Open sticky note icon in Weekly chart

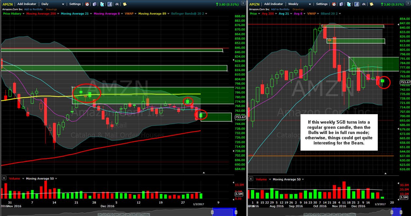point(372,4)
